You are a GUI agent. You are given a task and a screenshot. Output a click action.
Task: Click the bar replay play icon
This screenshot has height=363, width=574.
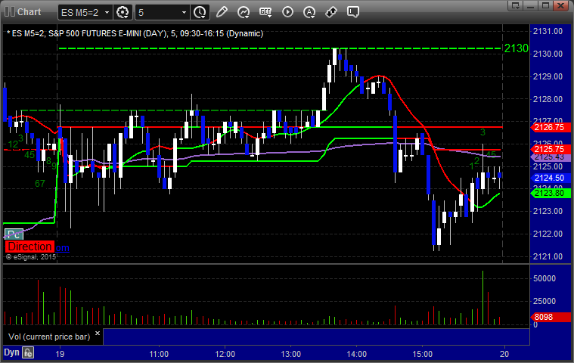287,12
